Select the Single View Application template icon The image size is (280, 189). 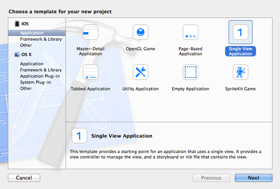(x=240, y=33)
